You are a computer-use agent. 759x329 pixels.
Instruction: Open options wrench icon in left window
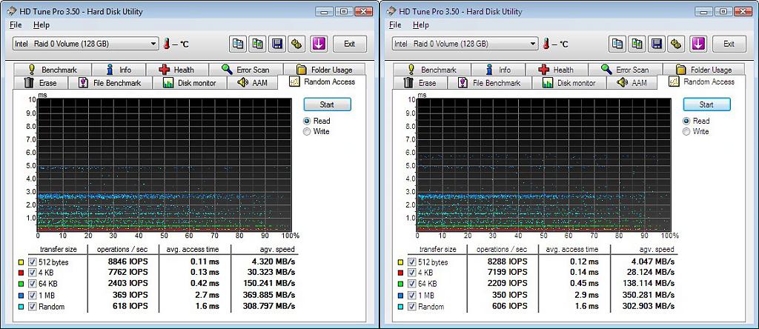(296, 44)
